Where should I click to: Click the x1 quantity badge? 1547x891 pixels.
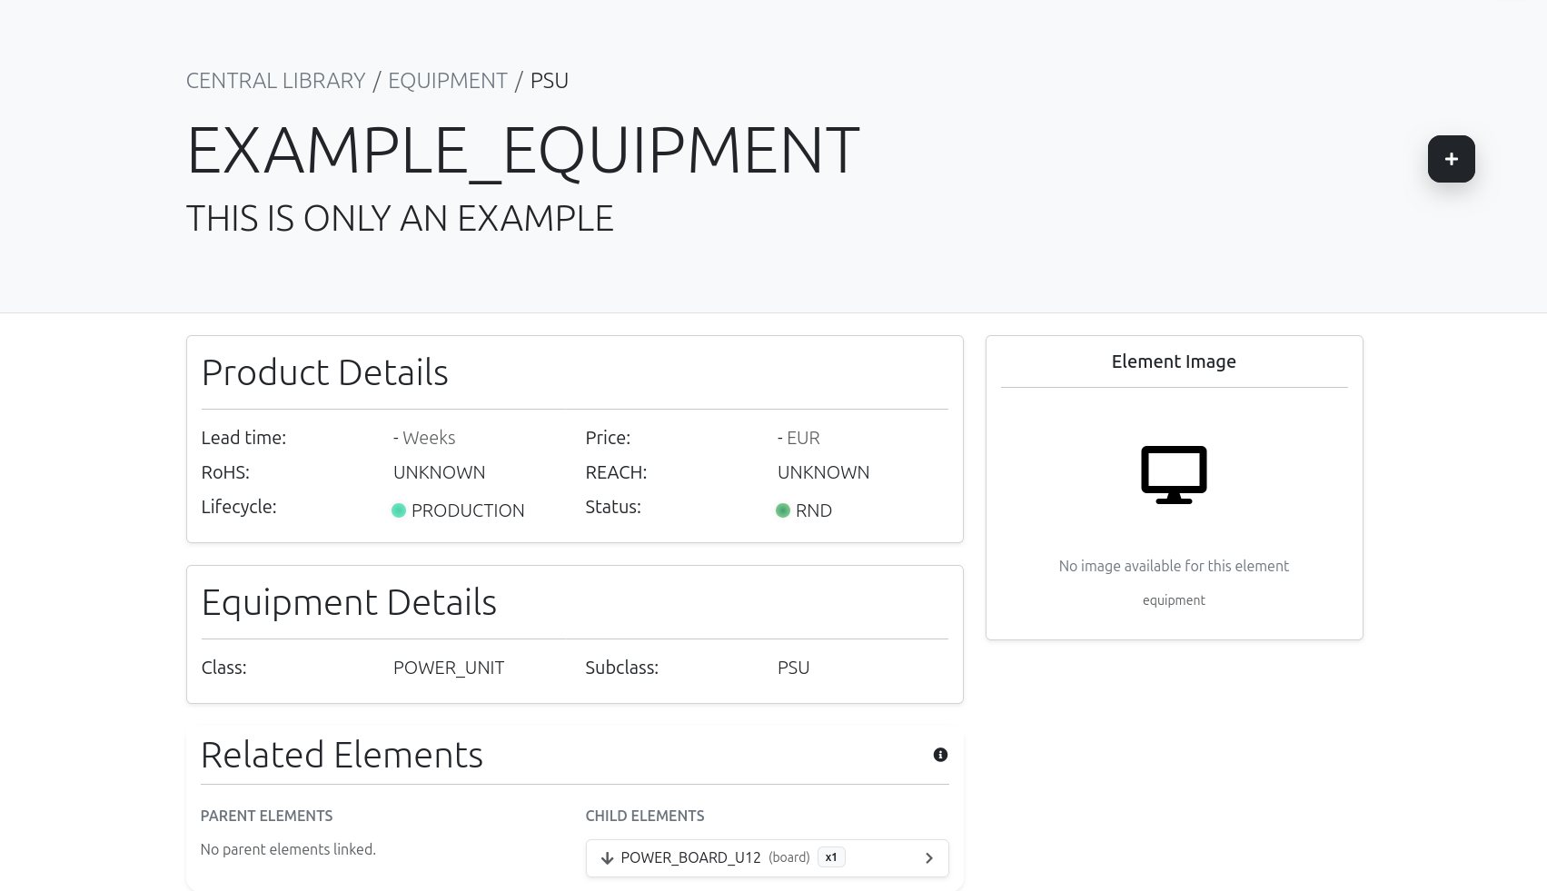(830, 857)
